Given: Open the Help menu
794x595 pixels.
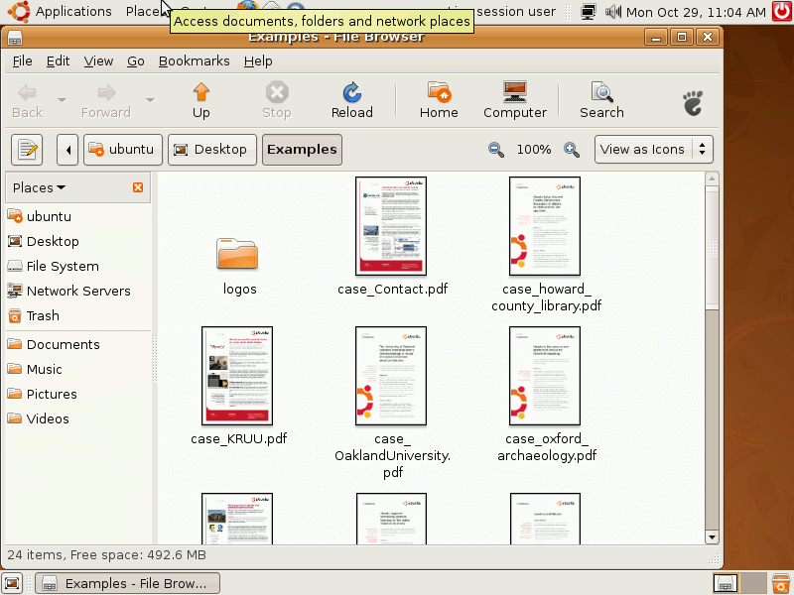Looking at the screenshot, I should (258, 61).
